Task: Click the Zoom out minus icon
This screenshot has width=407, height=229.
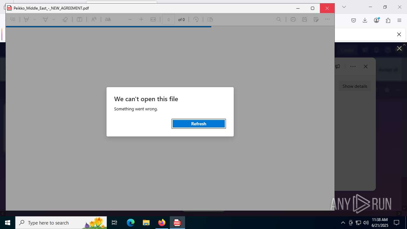Action: click(x=130, y=19)
